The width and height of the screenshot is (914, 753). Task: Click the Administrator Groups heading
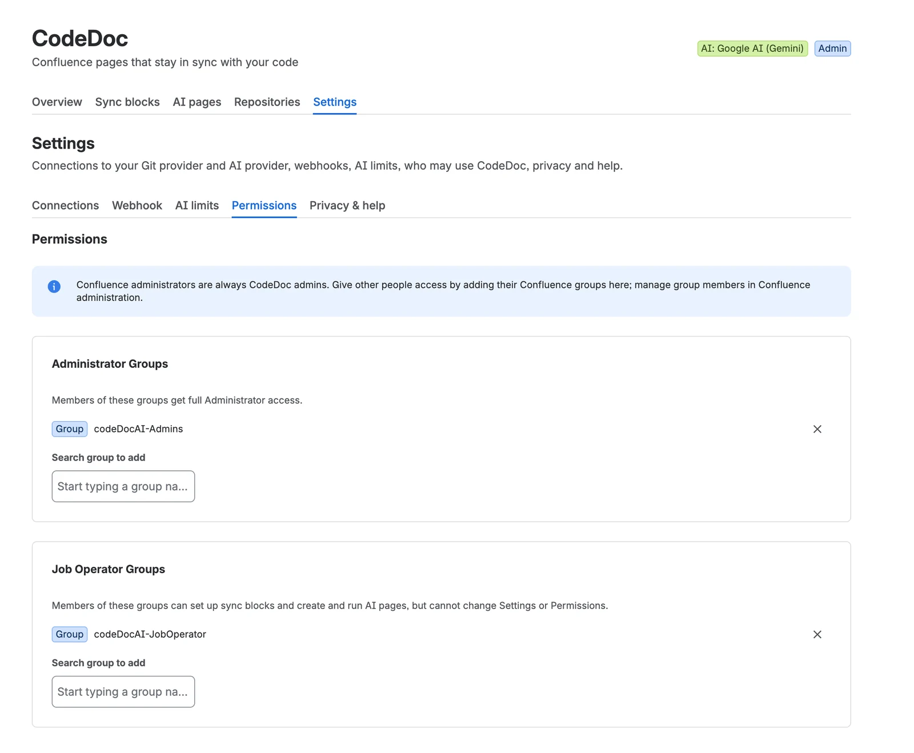click(110, 364)
